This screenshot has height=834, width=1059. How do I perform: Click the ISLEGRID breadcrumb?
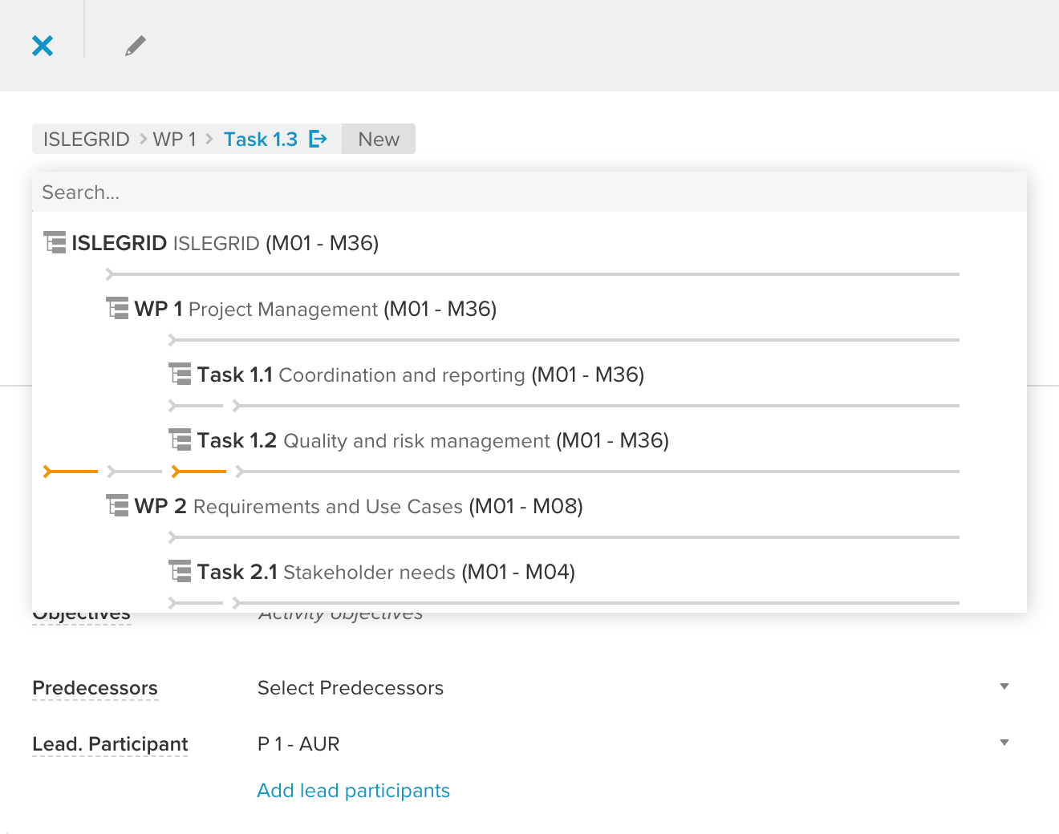87,139
